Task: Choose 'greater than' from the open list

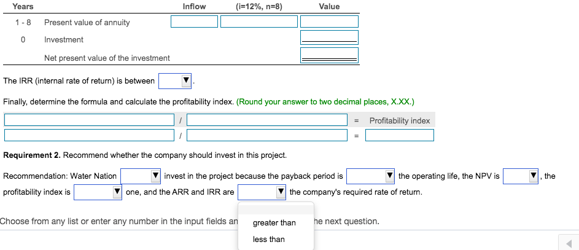Action: [276, 223]
